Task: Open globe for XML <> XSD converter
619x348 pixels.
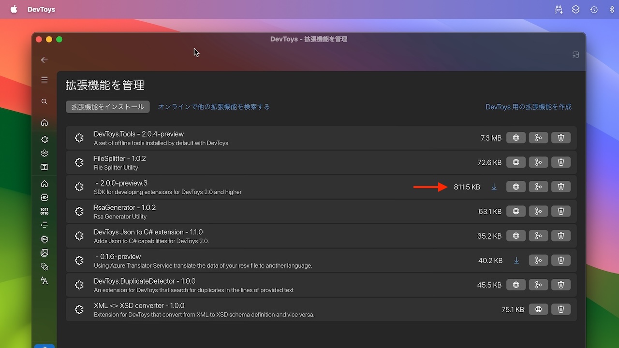Action: point(538,309)
